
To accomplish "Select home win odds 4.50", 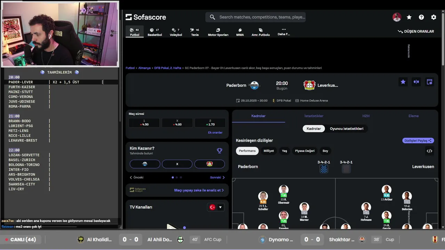I will point(144,123).
